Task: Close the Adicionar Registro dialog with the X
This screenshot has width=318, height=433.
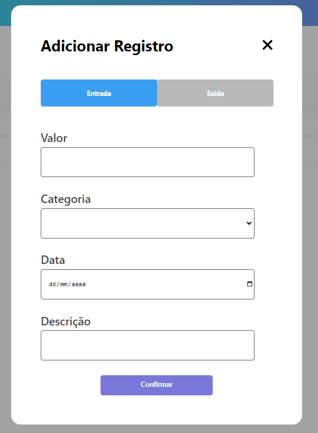Action: (x=267, y=45)
